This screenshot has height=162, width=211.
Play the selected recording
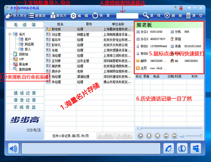click(140, 136)
